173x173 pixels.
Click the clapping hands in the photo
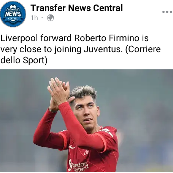tap(59, 91)
